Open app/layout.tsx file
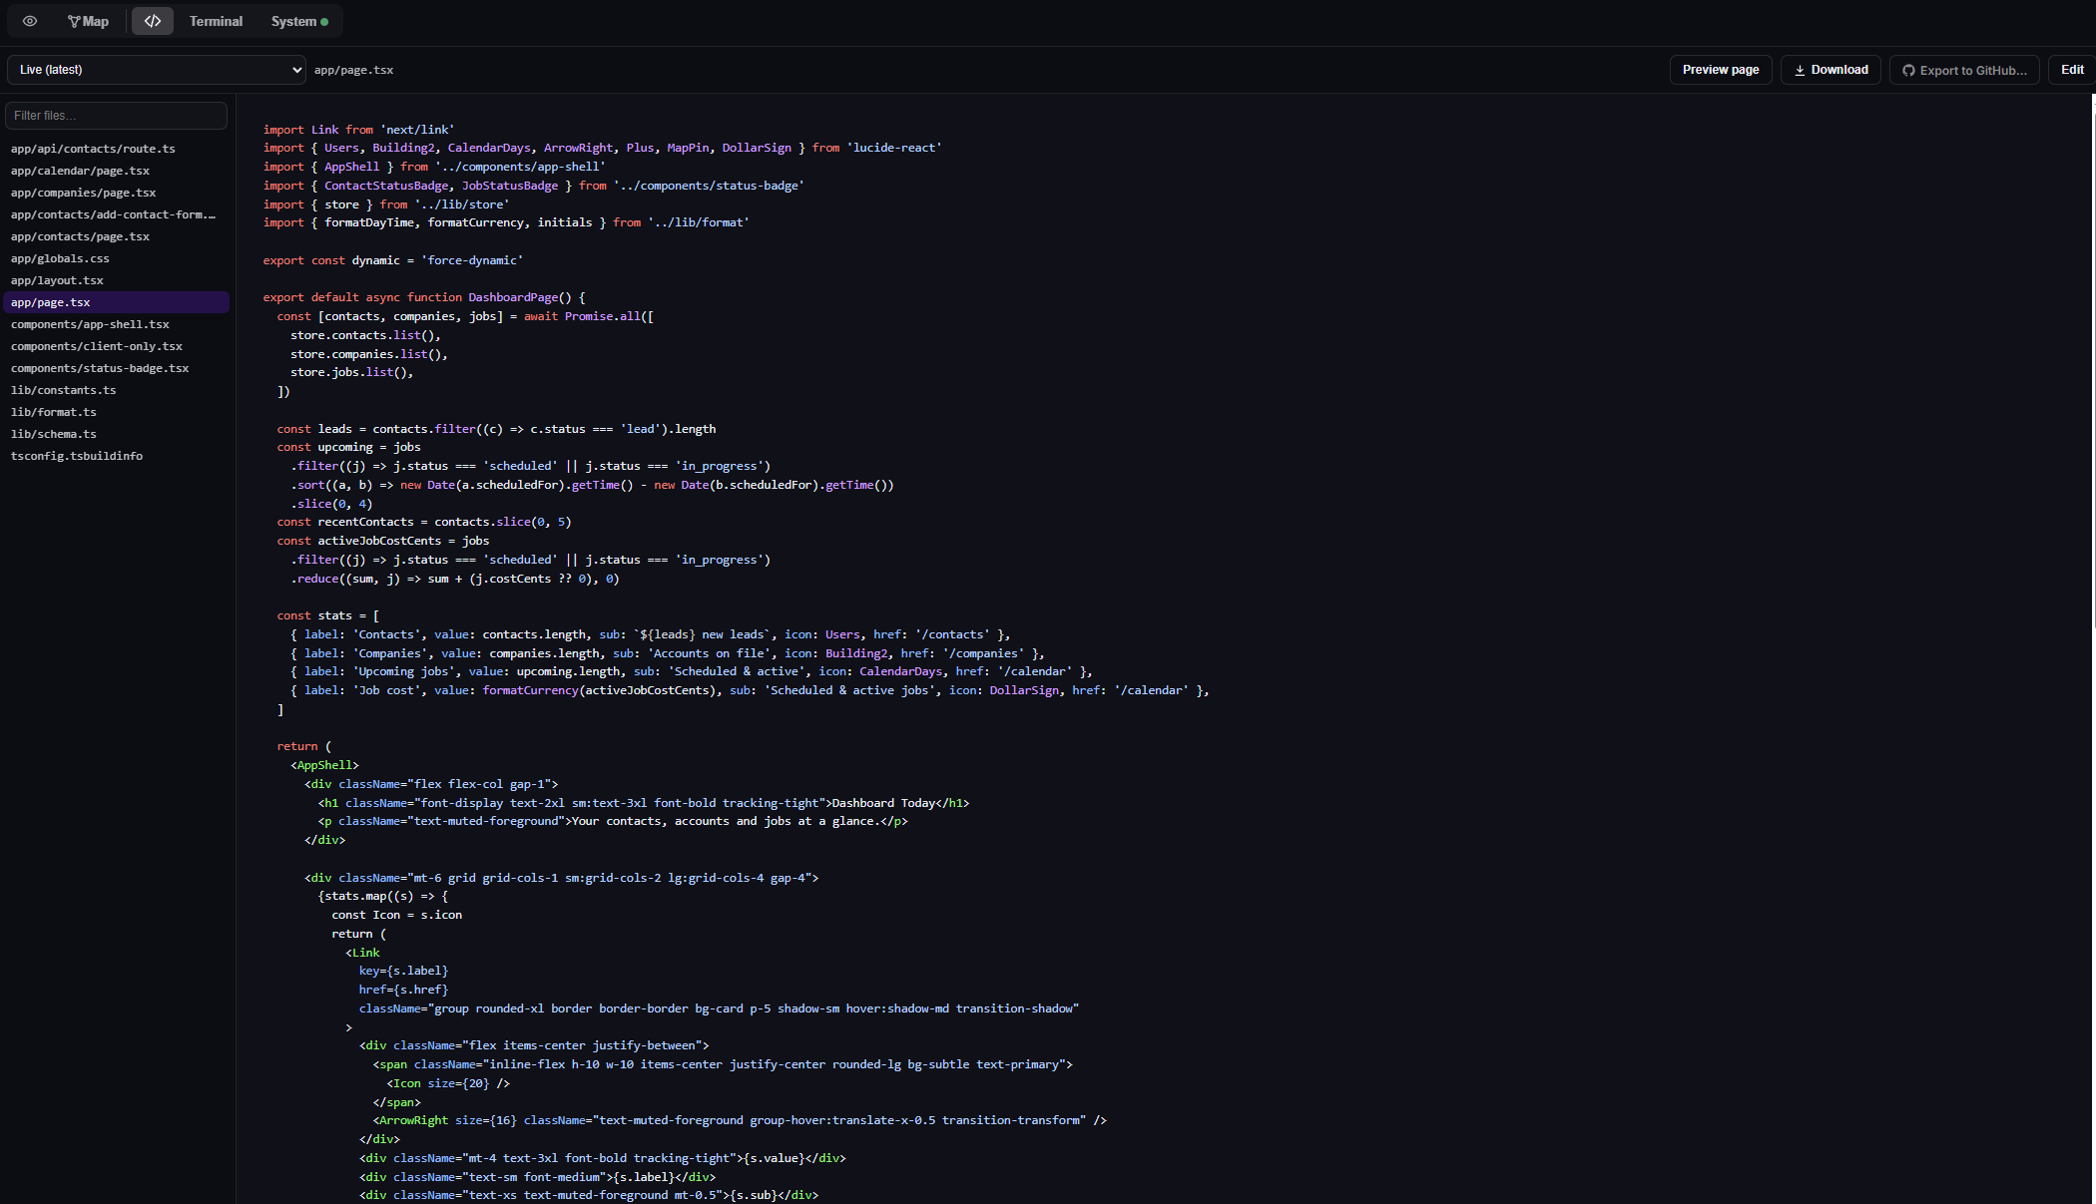The height and width of the screenshot is (1204, 2096). coord(116,280)
